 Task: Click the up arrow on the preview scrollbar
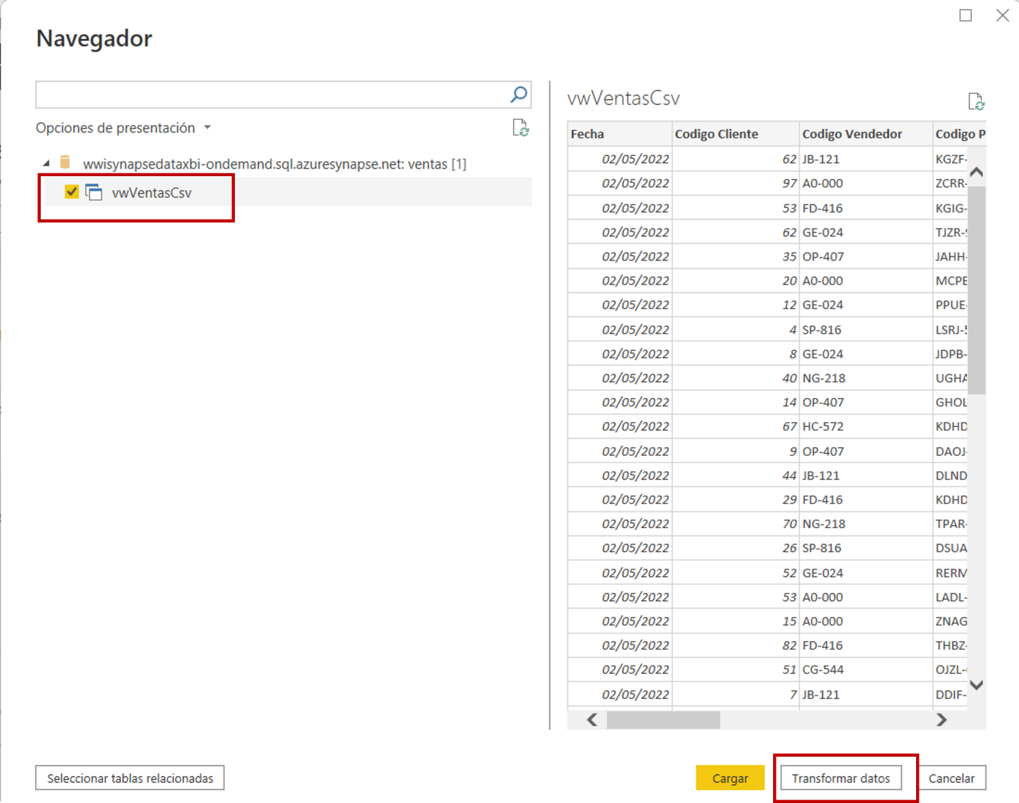(976, 171)
